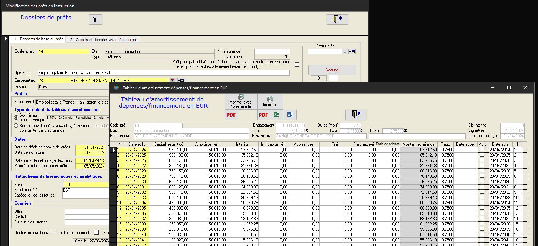Click interest cell 15 003,00
The image size is (538, 246).
coord(242,213)
